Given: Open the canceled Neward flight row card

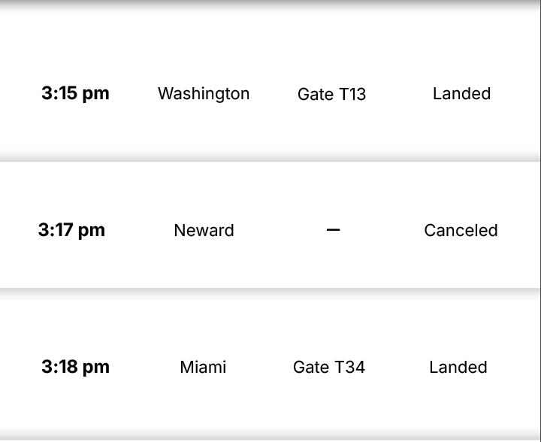Looking at the screenshot, I should pyautogui.click(x=270, y=259).
